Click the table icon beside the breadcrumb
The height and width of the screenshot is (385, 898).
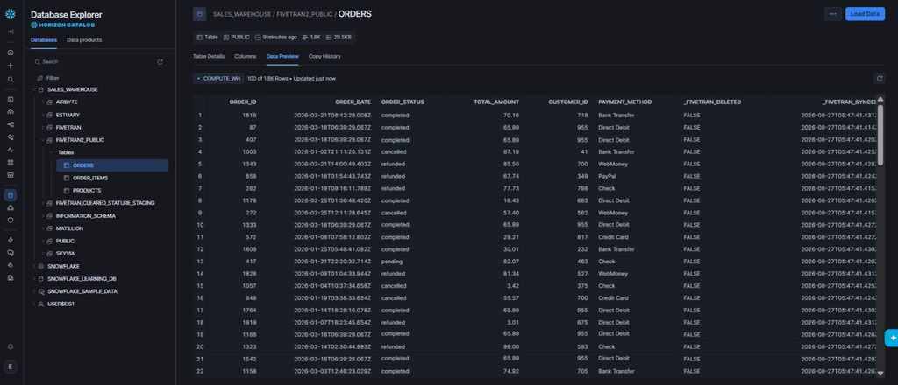pos(199,14)
